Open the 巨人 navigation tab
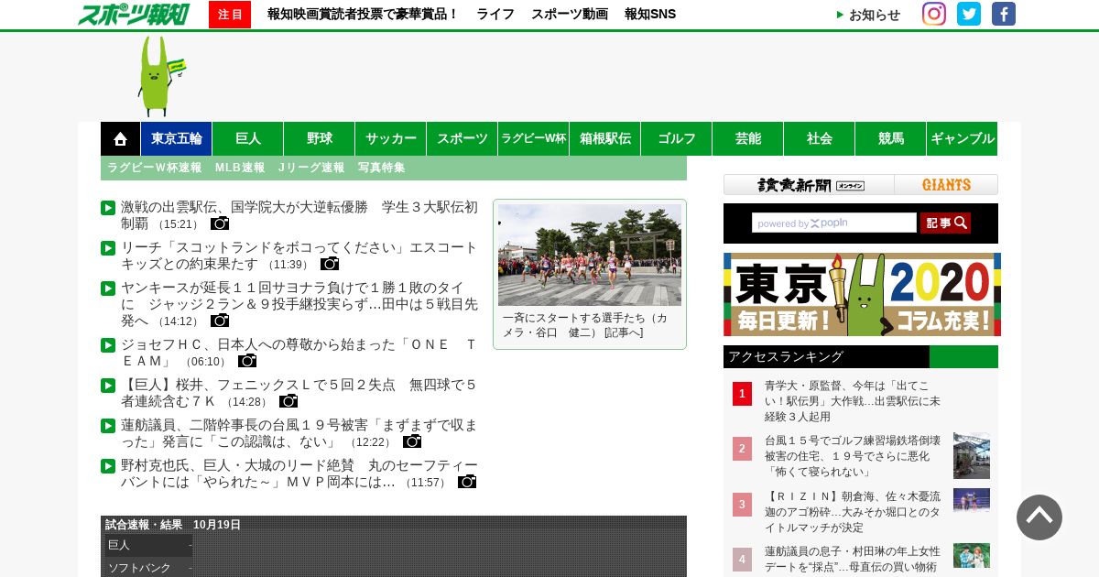The width and height of the screenshot is (1099, 577). pyautogui.click(x=248, y=138)
